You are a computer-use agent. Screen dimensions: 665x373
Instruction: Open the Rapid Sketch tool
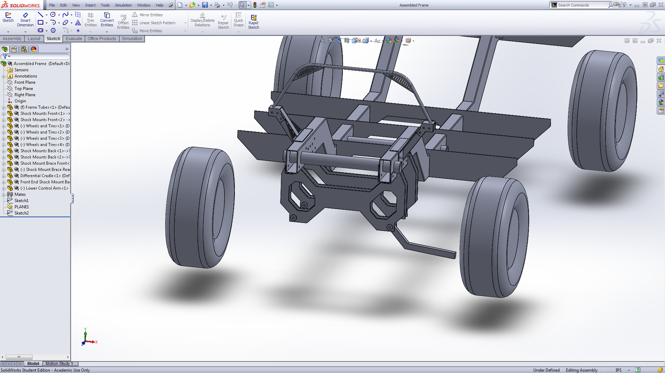coord(254,21)
